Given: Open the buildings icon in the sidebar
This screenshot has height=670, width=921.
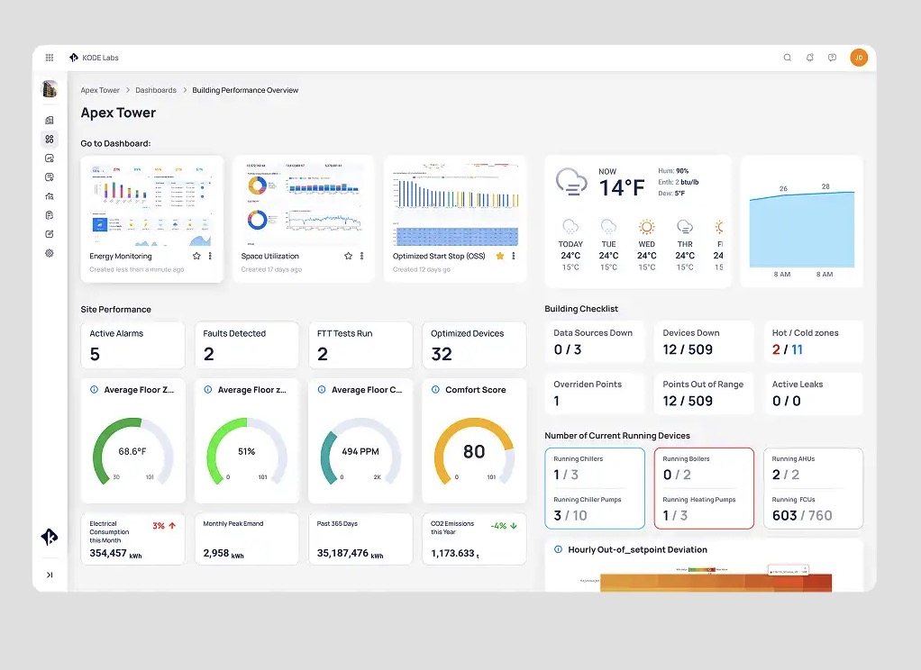Looking at the screenshot, I should click(x=50, y=121).
